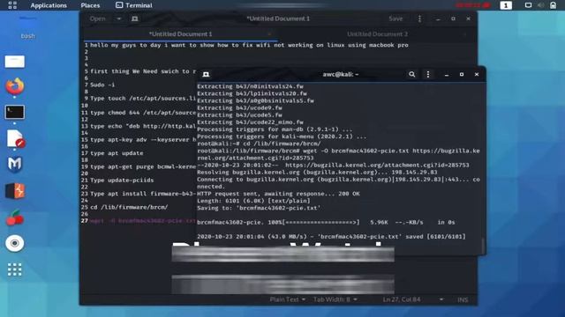Click terminal line 'Saving to: brcmfmac43602-pcie.txt'
Viewport: 565px width, 317px height.
(x=259, y=208)
